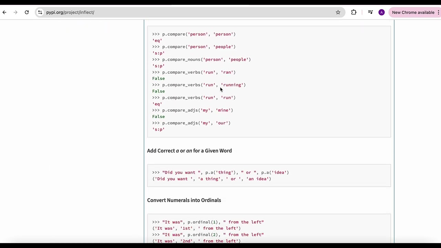Viewport: 441px width, 248px height.
Task: Click the heading Add Correct a or an for a Given Word
Action: coord(189,151)
